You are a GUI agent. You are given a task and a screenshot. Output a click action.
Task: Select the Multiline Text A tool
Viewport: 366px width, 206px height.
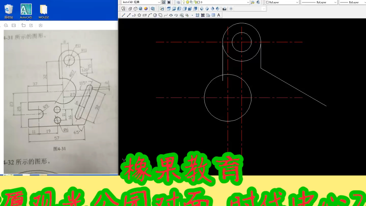[x=219, y=15]
